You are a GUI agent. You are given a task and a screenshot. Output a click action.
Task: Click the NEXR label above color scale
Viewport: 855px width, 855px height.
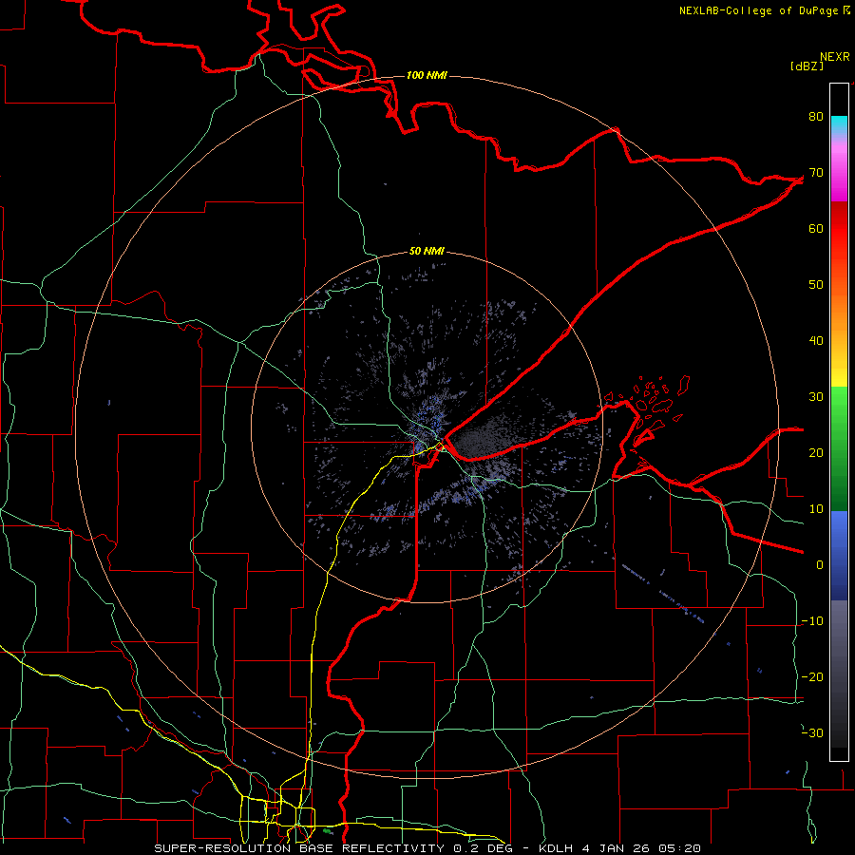pos(834,57)
